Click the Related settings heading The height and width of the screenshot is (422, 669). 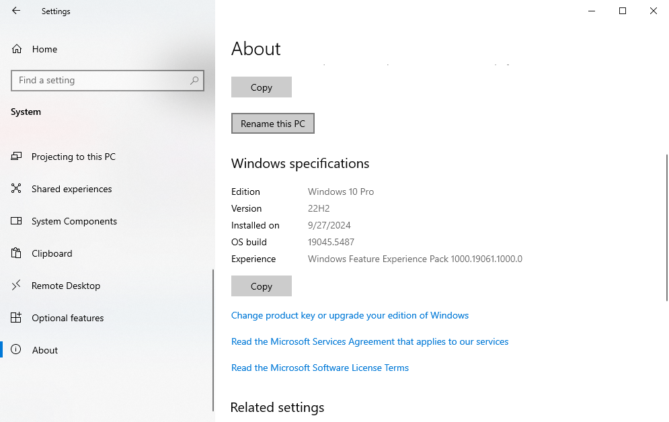277,407
